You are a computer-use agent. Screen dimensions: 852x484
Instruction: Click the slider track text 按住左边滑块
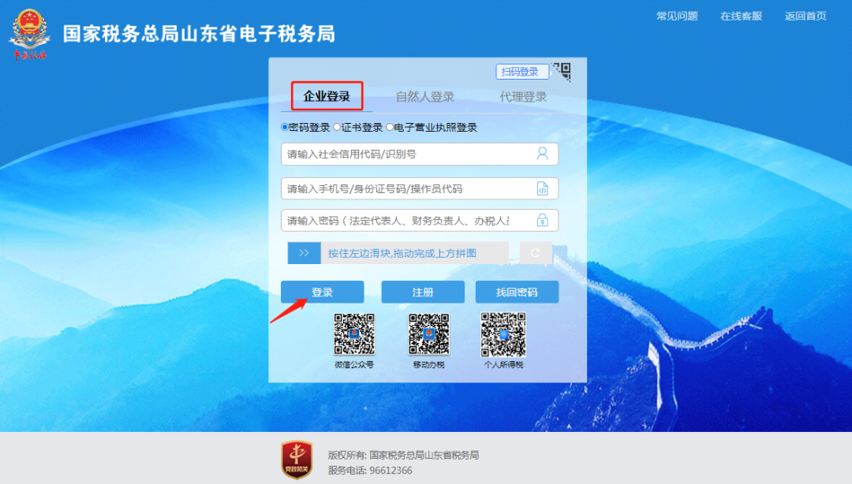(402, 253)
